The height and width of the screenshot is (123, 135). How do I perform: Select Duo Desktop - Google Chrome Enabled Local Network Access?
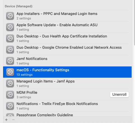[69, 48]
